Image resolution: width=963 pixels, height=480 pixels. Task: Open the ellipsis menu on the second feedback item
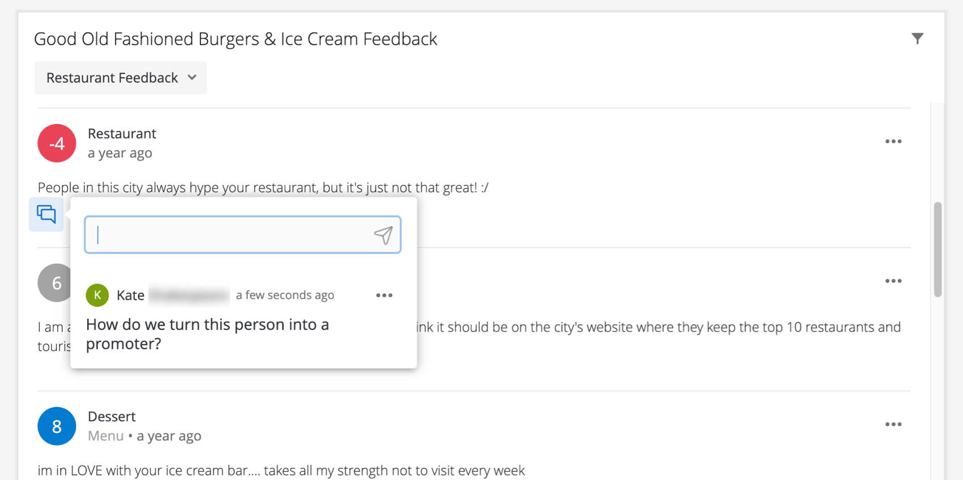[x=893, y=281]
